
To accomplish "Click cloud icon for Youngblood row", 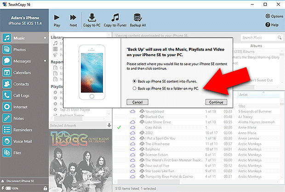I will (x=133, y=111).
